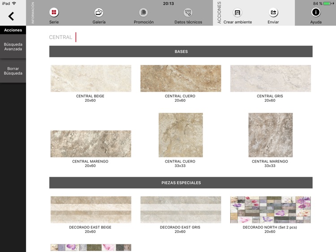This screenshot has height=252, width=336.
Task: Tap the Crear ambiente icon
Action: pos(237,13)
